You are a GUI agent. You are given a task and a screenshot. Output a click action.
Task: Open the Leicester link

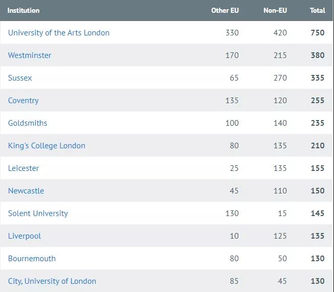24,168
